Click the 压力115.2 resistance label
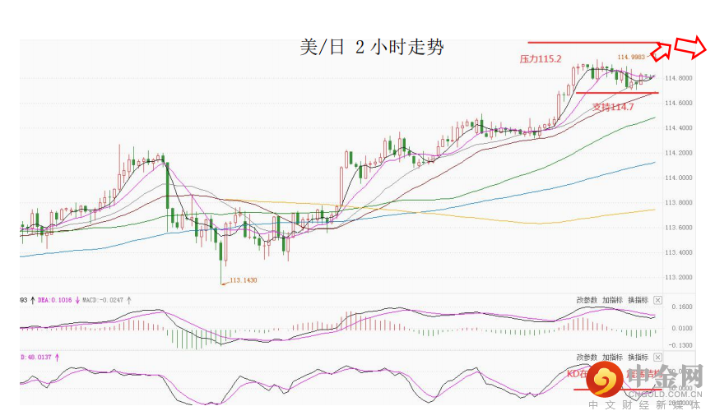Screen dimensions: 715x420 541,58
